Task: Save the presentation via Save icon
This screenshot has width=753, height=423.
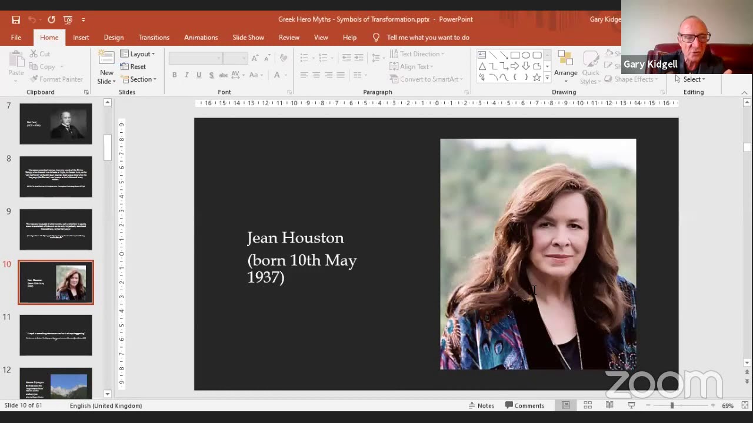Action: 16,19
